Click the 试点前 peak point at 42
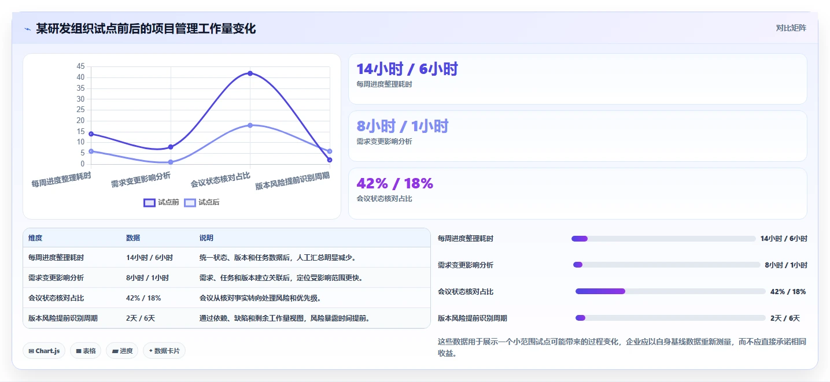Viewport: 830px width, 382px height. pyautogui.click(x=250, y=73)
